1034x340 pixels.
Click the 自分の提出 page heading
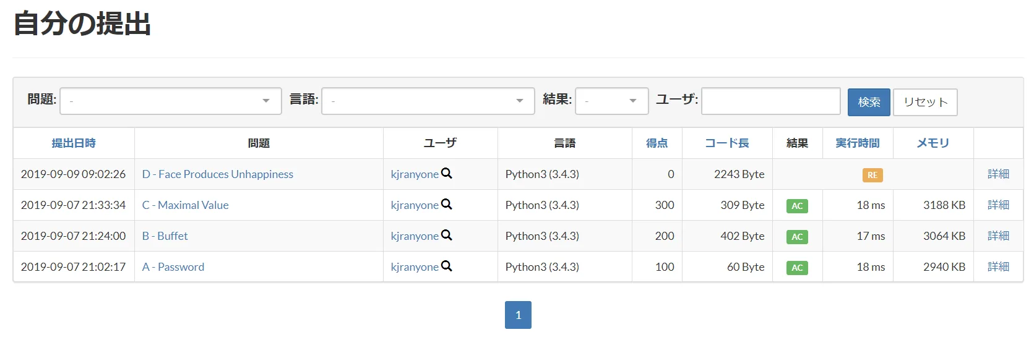coord(82,23)
